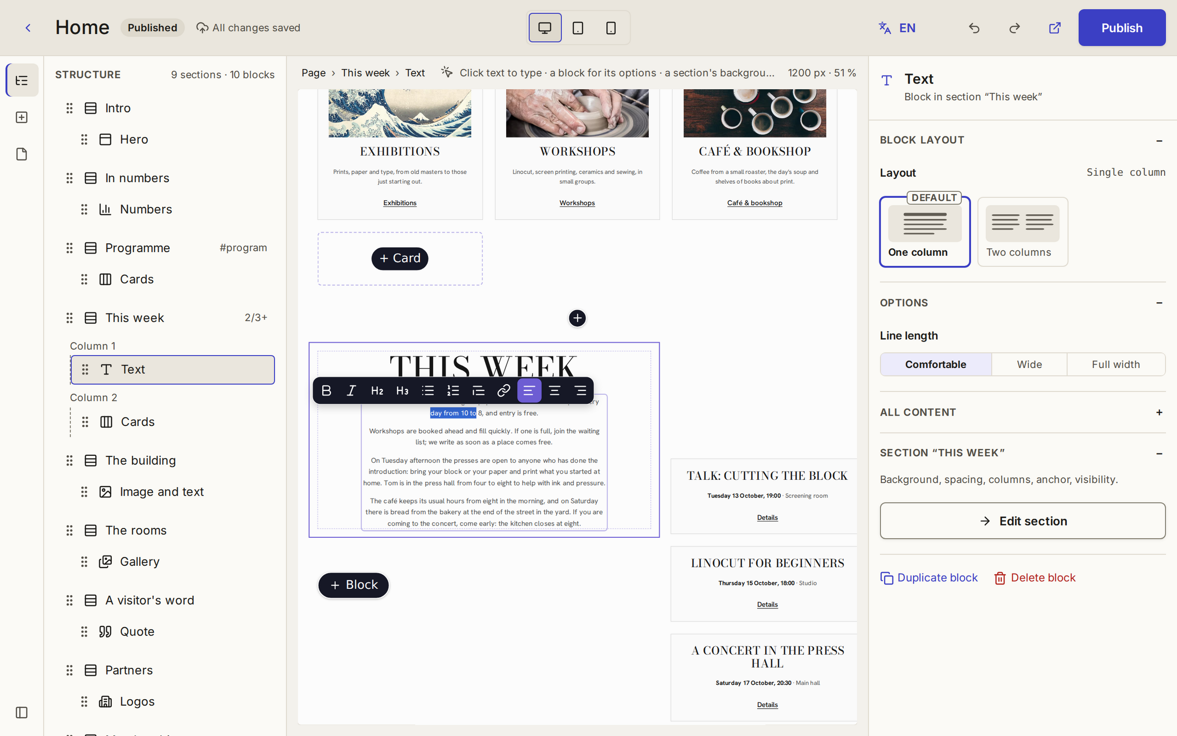The width and height of the screenshot is (1177, 736).
Task: Switch to mobile phone preview
Action: (611, 28)
